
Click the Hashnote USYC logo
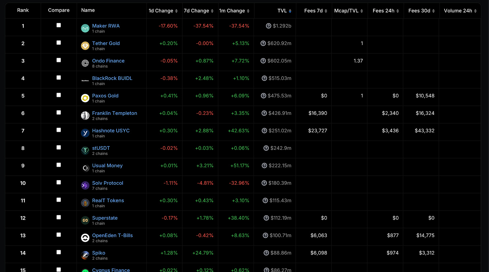85,133
